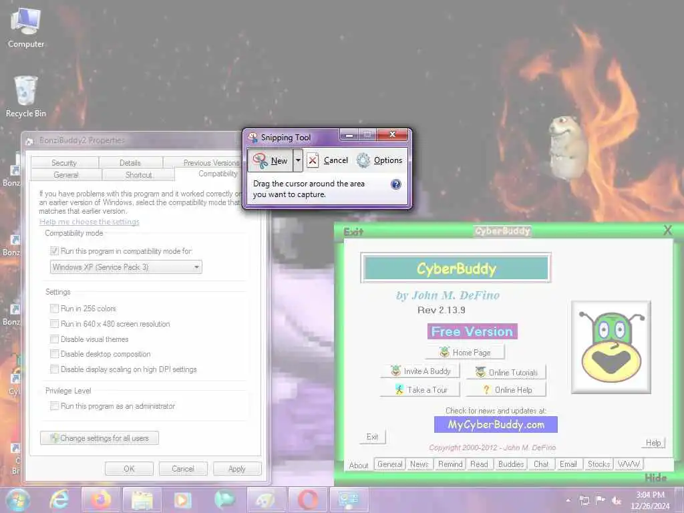Open Online Help in CyberBuddy
The height and width of the screenshot is (513, 684).
click(x=506, y=390)
